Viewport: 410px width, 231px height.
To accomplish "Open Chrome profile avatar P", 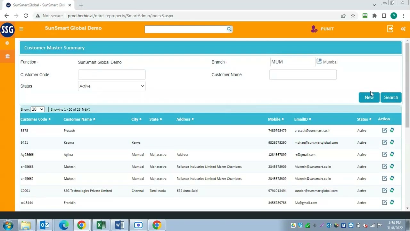I will [394, 16].
